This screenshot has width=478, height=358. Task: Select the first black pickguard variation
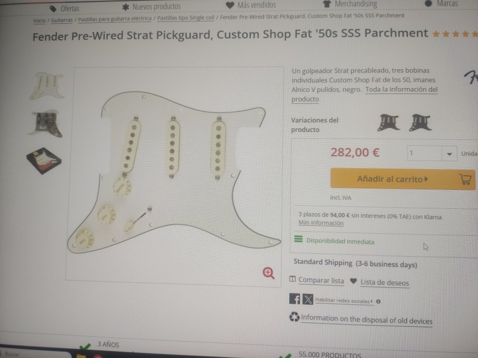pos(388,123)
